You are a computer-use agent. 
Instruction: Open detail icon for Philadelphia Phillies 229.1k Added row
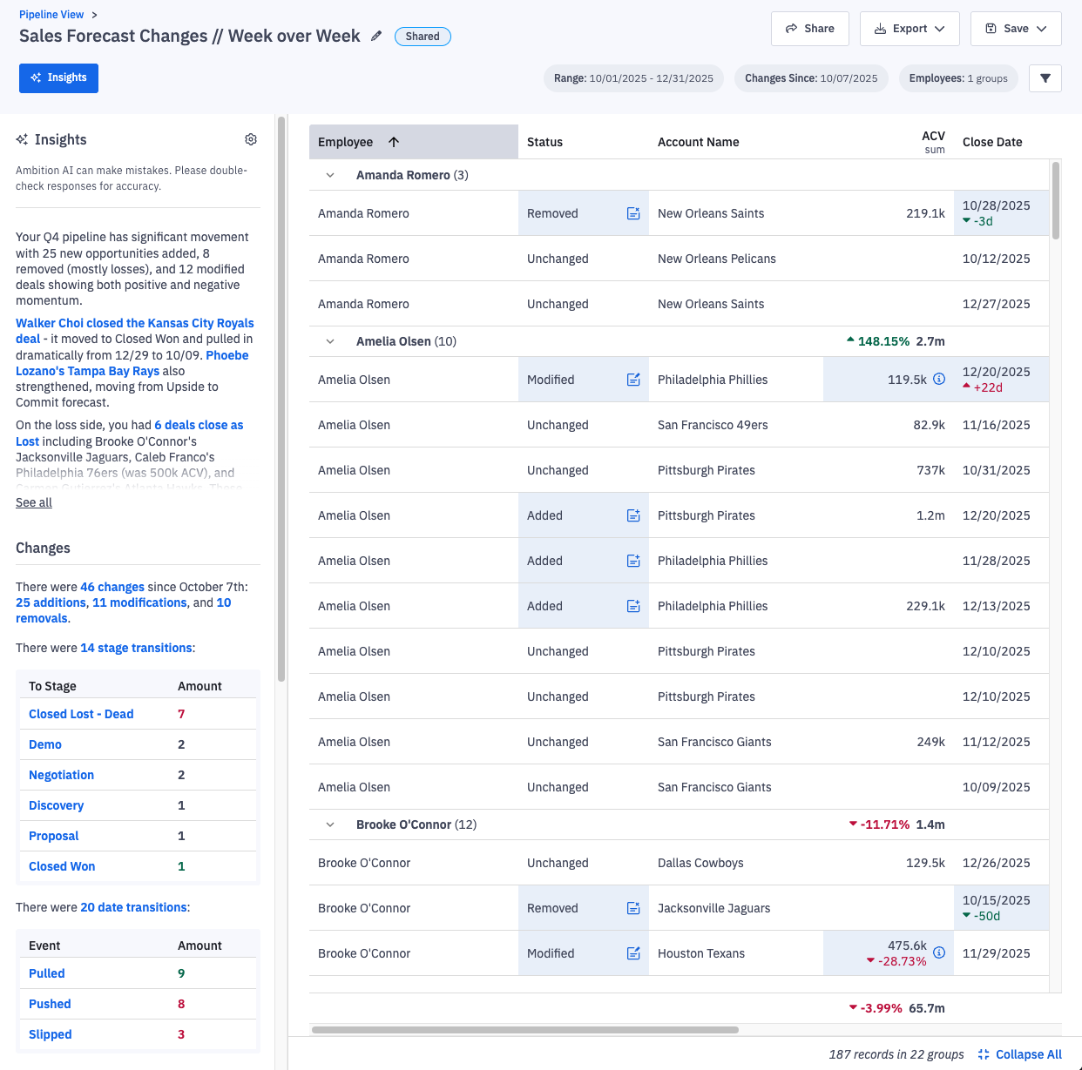(633, 606)
